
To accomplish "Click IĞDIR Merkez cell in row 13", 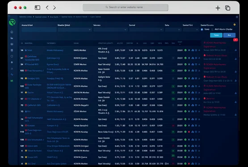I will (80, 111).
